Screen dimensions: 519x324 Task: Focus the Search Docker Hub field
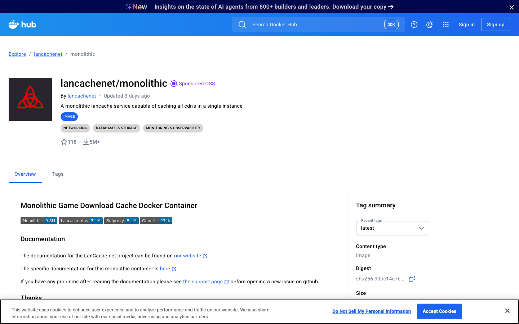[318, 24]
